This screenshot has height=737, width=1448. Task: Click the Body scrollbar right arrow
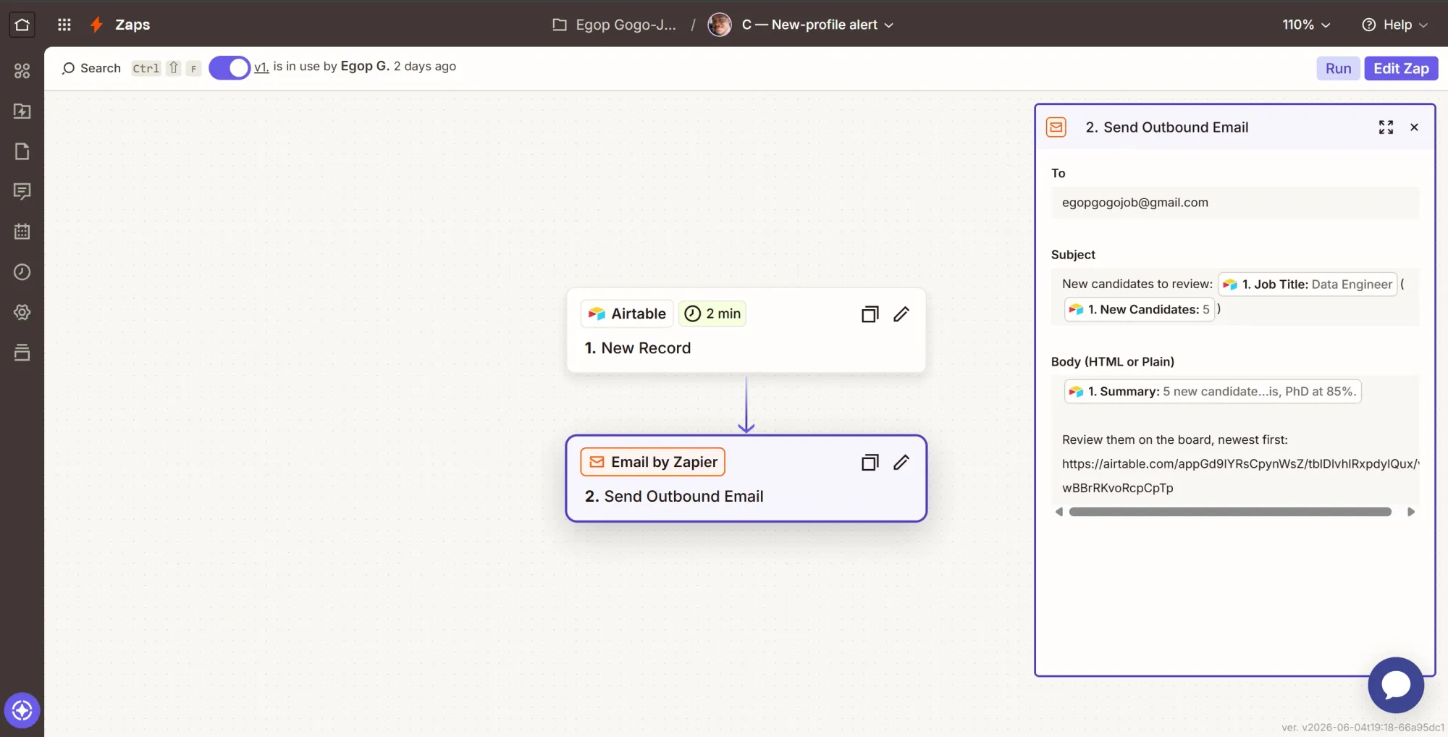[1410, 512]
